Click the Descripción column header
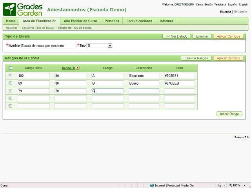This screenshot has height=188, width=251. tap(144, 68)
